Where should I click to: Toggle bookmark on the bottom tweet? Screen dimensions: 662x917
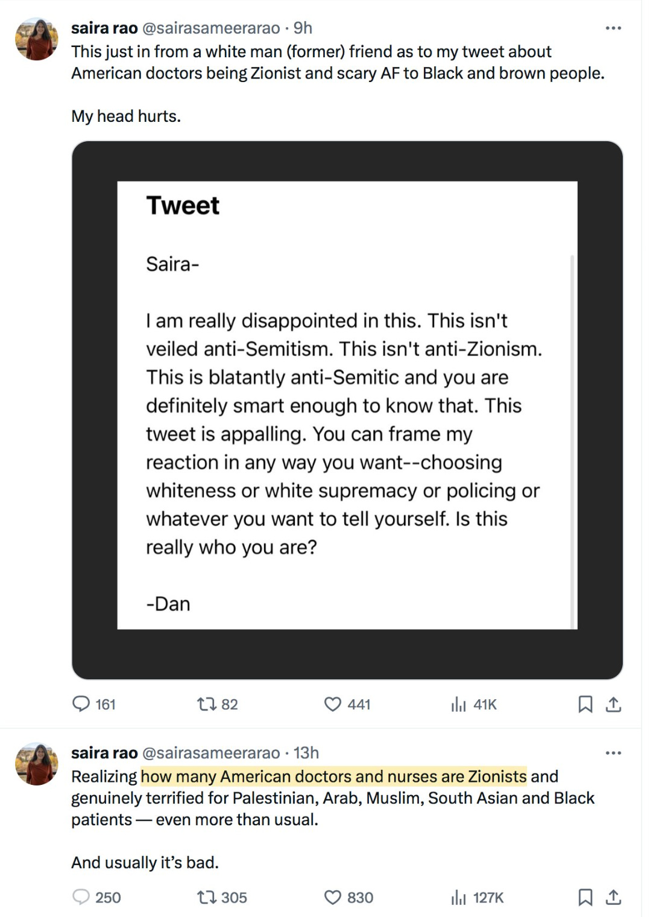[x=584, y=897]
